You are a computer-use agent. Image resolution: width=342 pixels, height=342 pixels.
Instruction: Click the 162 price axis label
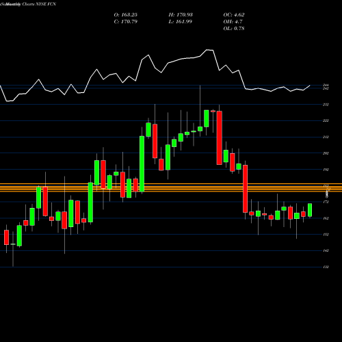pos(326,218)
